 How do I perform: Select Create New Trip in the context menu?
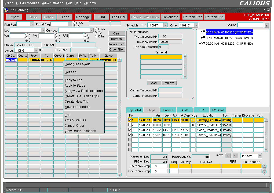(84, 102)
